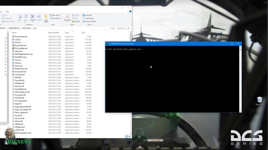Viewport: 268px width, 150px height.
Task: Click the search magnifier icon
Action: coord(128,28)
